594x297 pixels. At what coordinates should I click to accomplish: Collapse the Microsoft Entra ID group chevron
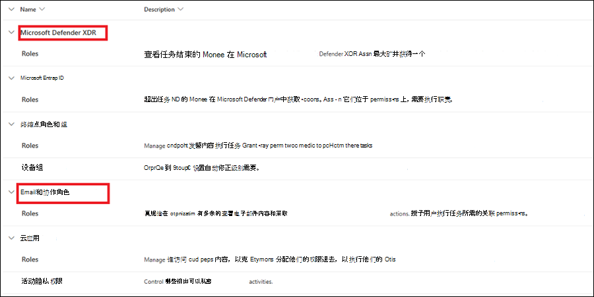11,78
